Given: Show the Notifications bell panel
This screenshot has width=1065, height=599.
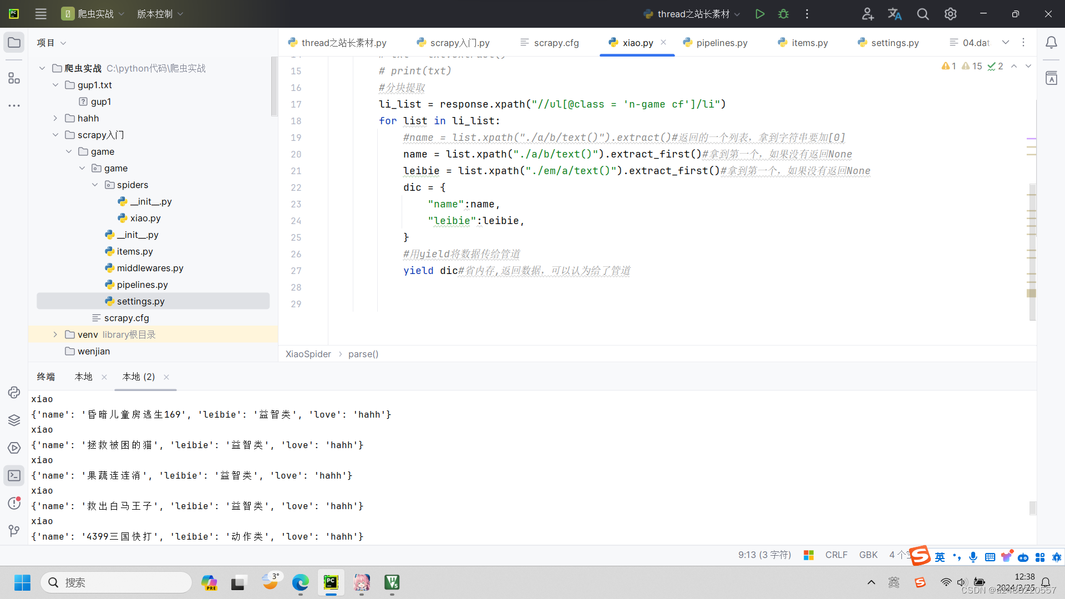Looking at the screenshot, I should (x=1051, y=43).
